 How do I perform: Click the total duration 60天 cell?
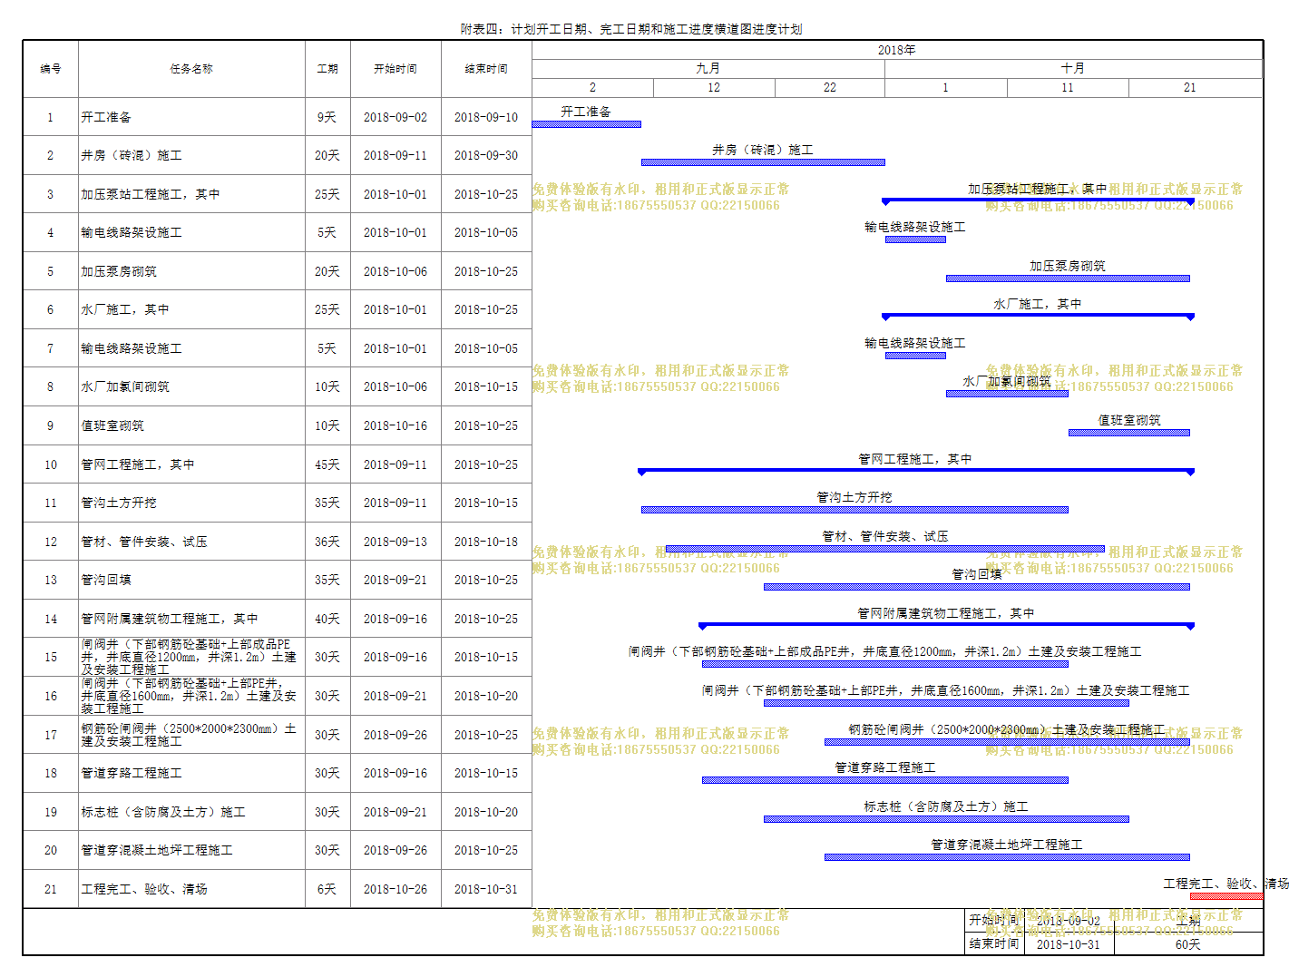click(x=1188, y=944)
